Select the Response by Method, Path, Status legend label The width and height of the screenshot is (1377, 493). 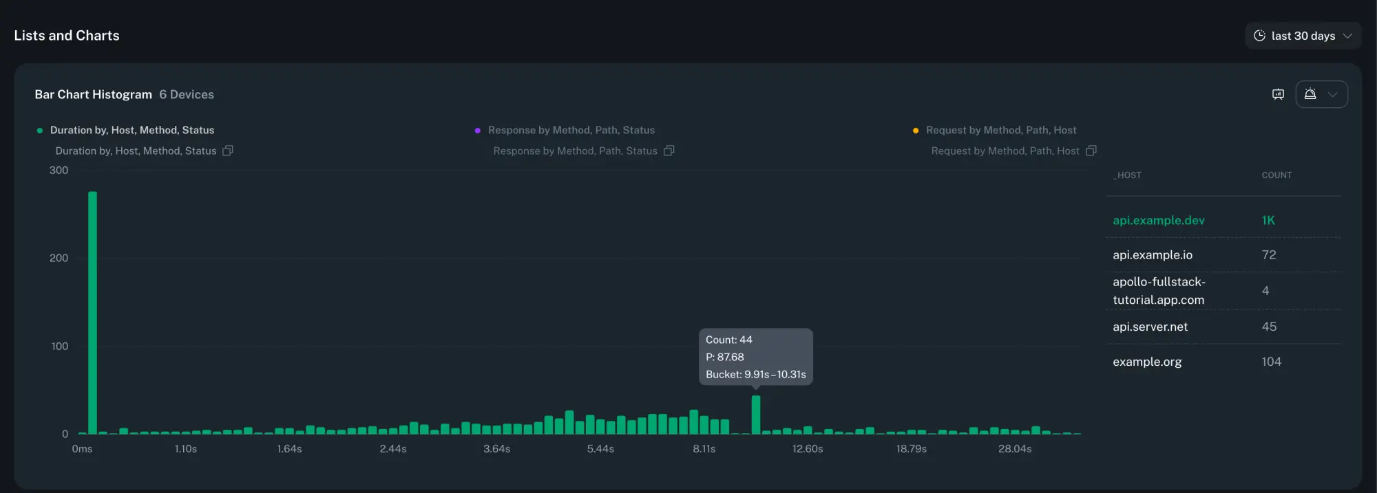(x=571, y=130)
